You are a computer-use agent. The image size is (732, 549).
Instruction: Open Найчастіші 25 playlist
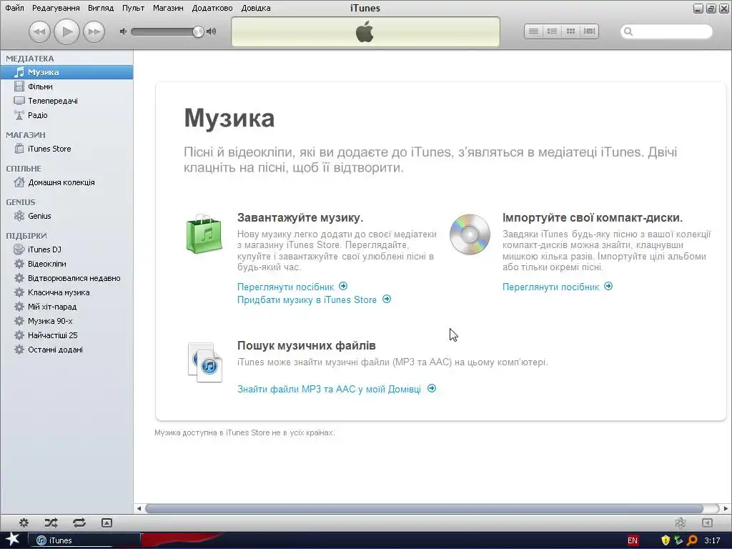coord(66,335)
